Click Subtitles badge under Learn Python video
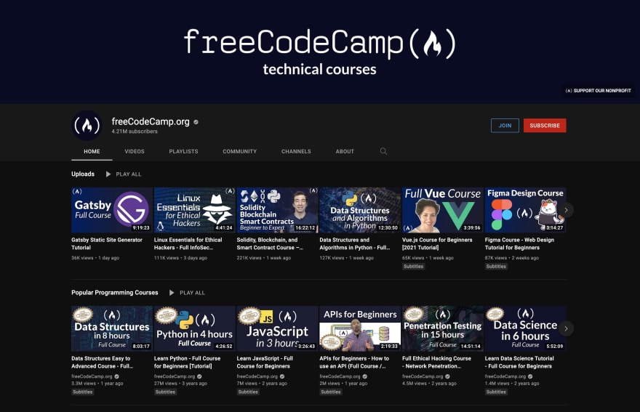 [x=165, y=392]
